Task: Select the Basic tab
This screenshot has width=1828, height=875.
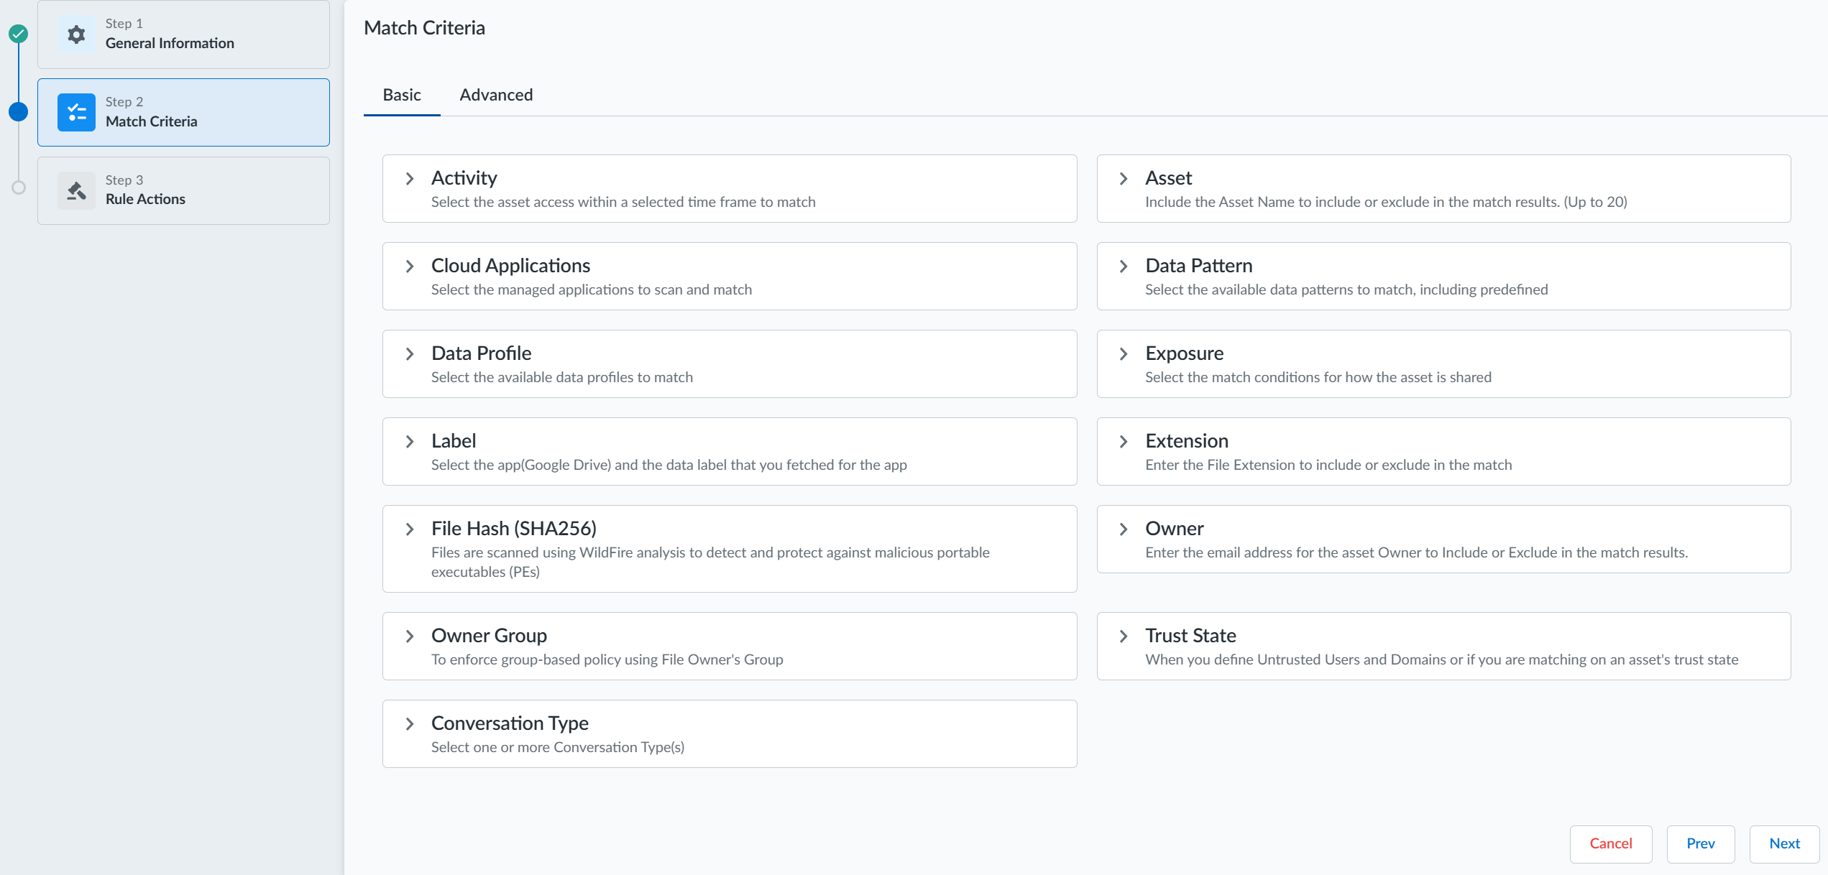Action: [x=402, y=95]
